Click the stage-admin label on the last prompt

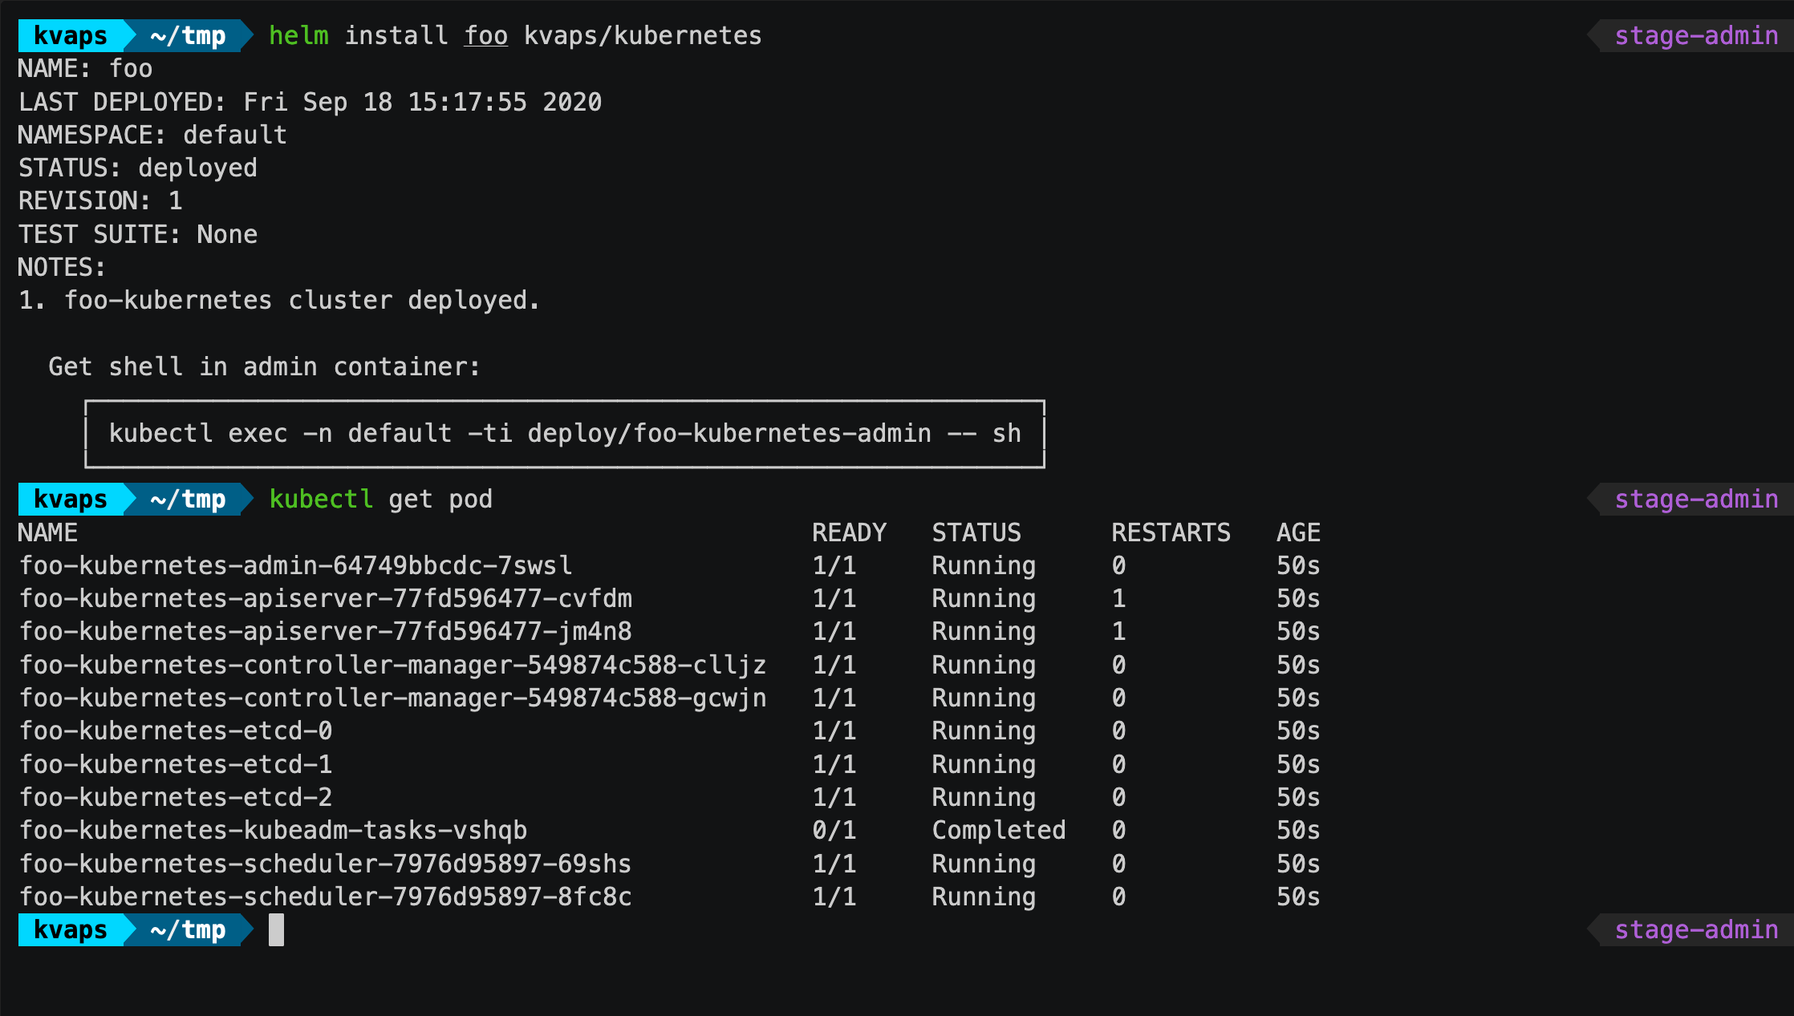(1696, 929)
